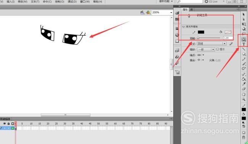Toggle all layers visibility eye icon
This screenshot has width=248, height=144.
point(5,123)
